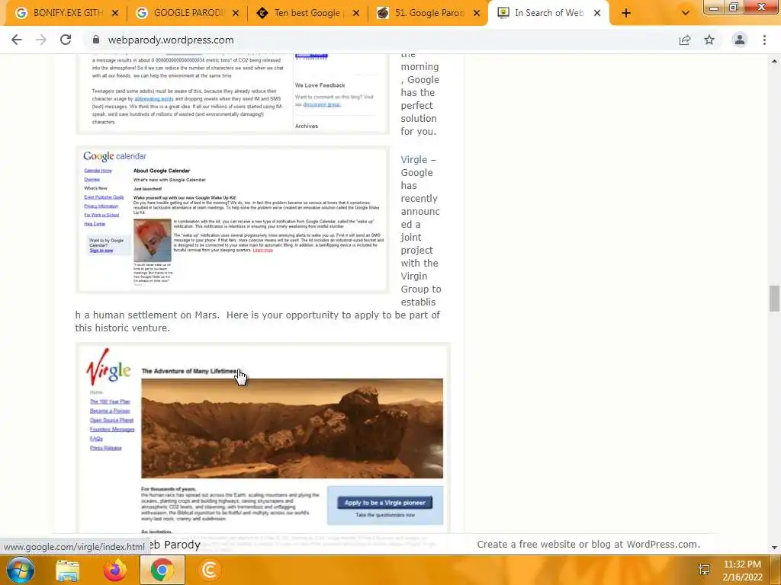This screenshot has height=585, width=781.
Task: Click Founders' Messages link
Action: 112,430
